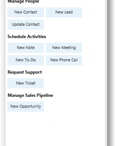This screenshot has height=146, width=115.
Task: Click the gray vertical bar on panel's right edge
Action: point(106,73)
